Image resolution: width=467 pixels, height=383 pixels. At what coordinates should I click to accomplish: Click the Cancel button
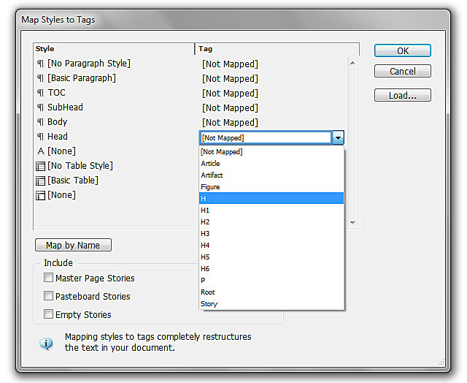point(402,71)
